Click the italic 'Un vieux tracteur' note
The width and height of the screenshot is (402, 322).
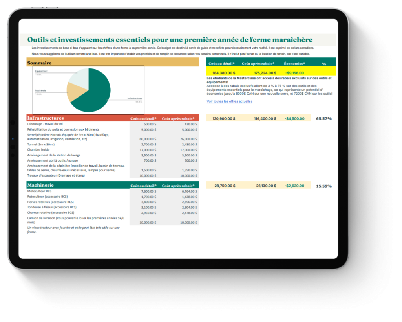(73, 230)
